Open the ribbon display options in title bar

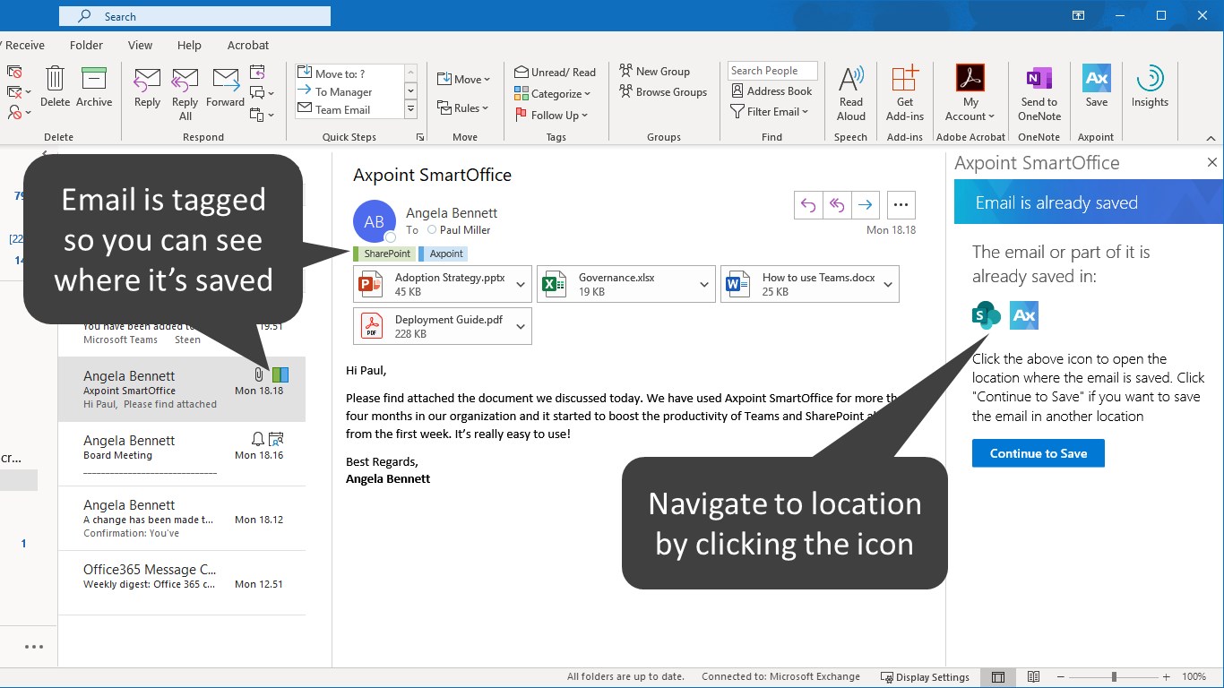coord(1079,15)
